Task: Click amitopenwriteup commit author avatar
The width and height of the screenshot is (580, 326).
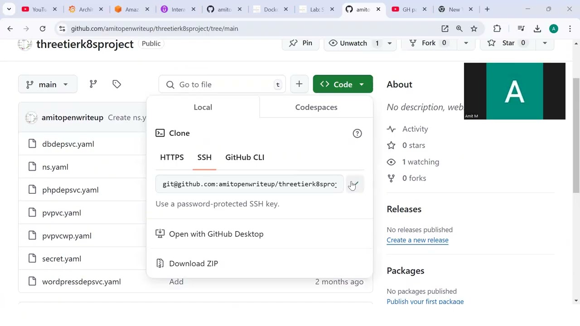Action: tap(31, 118)
